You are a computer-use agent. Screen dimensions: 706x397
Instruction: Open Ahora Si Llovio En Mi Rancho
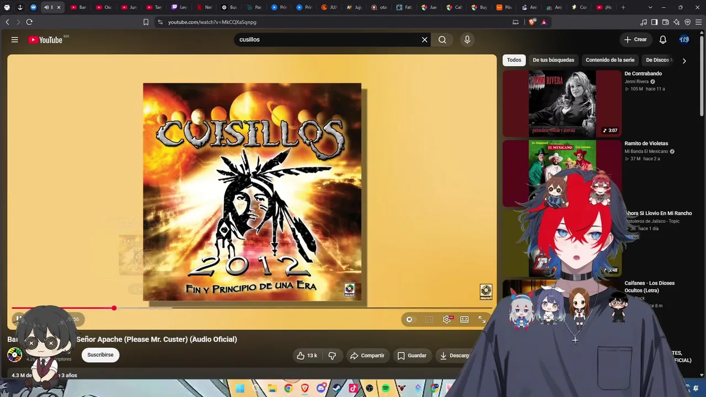[x=659, y=213]
